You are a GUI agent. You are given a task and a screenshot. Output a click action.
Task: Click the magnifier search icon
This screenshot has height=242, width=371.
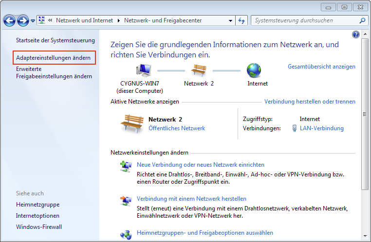point(362,21)
